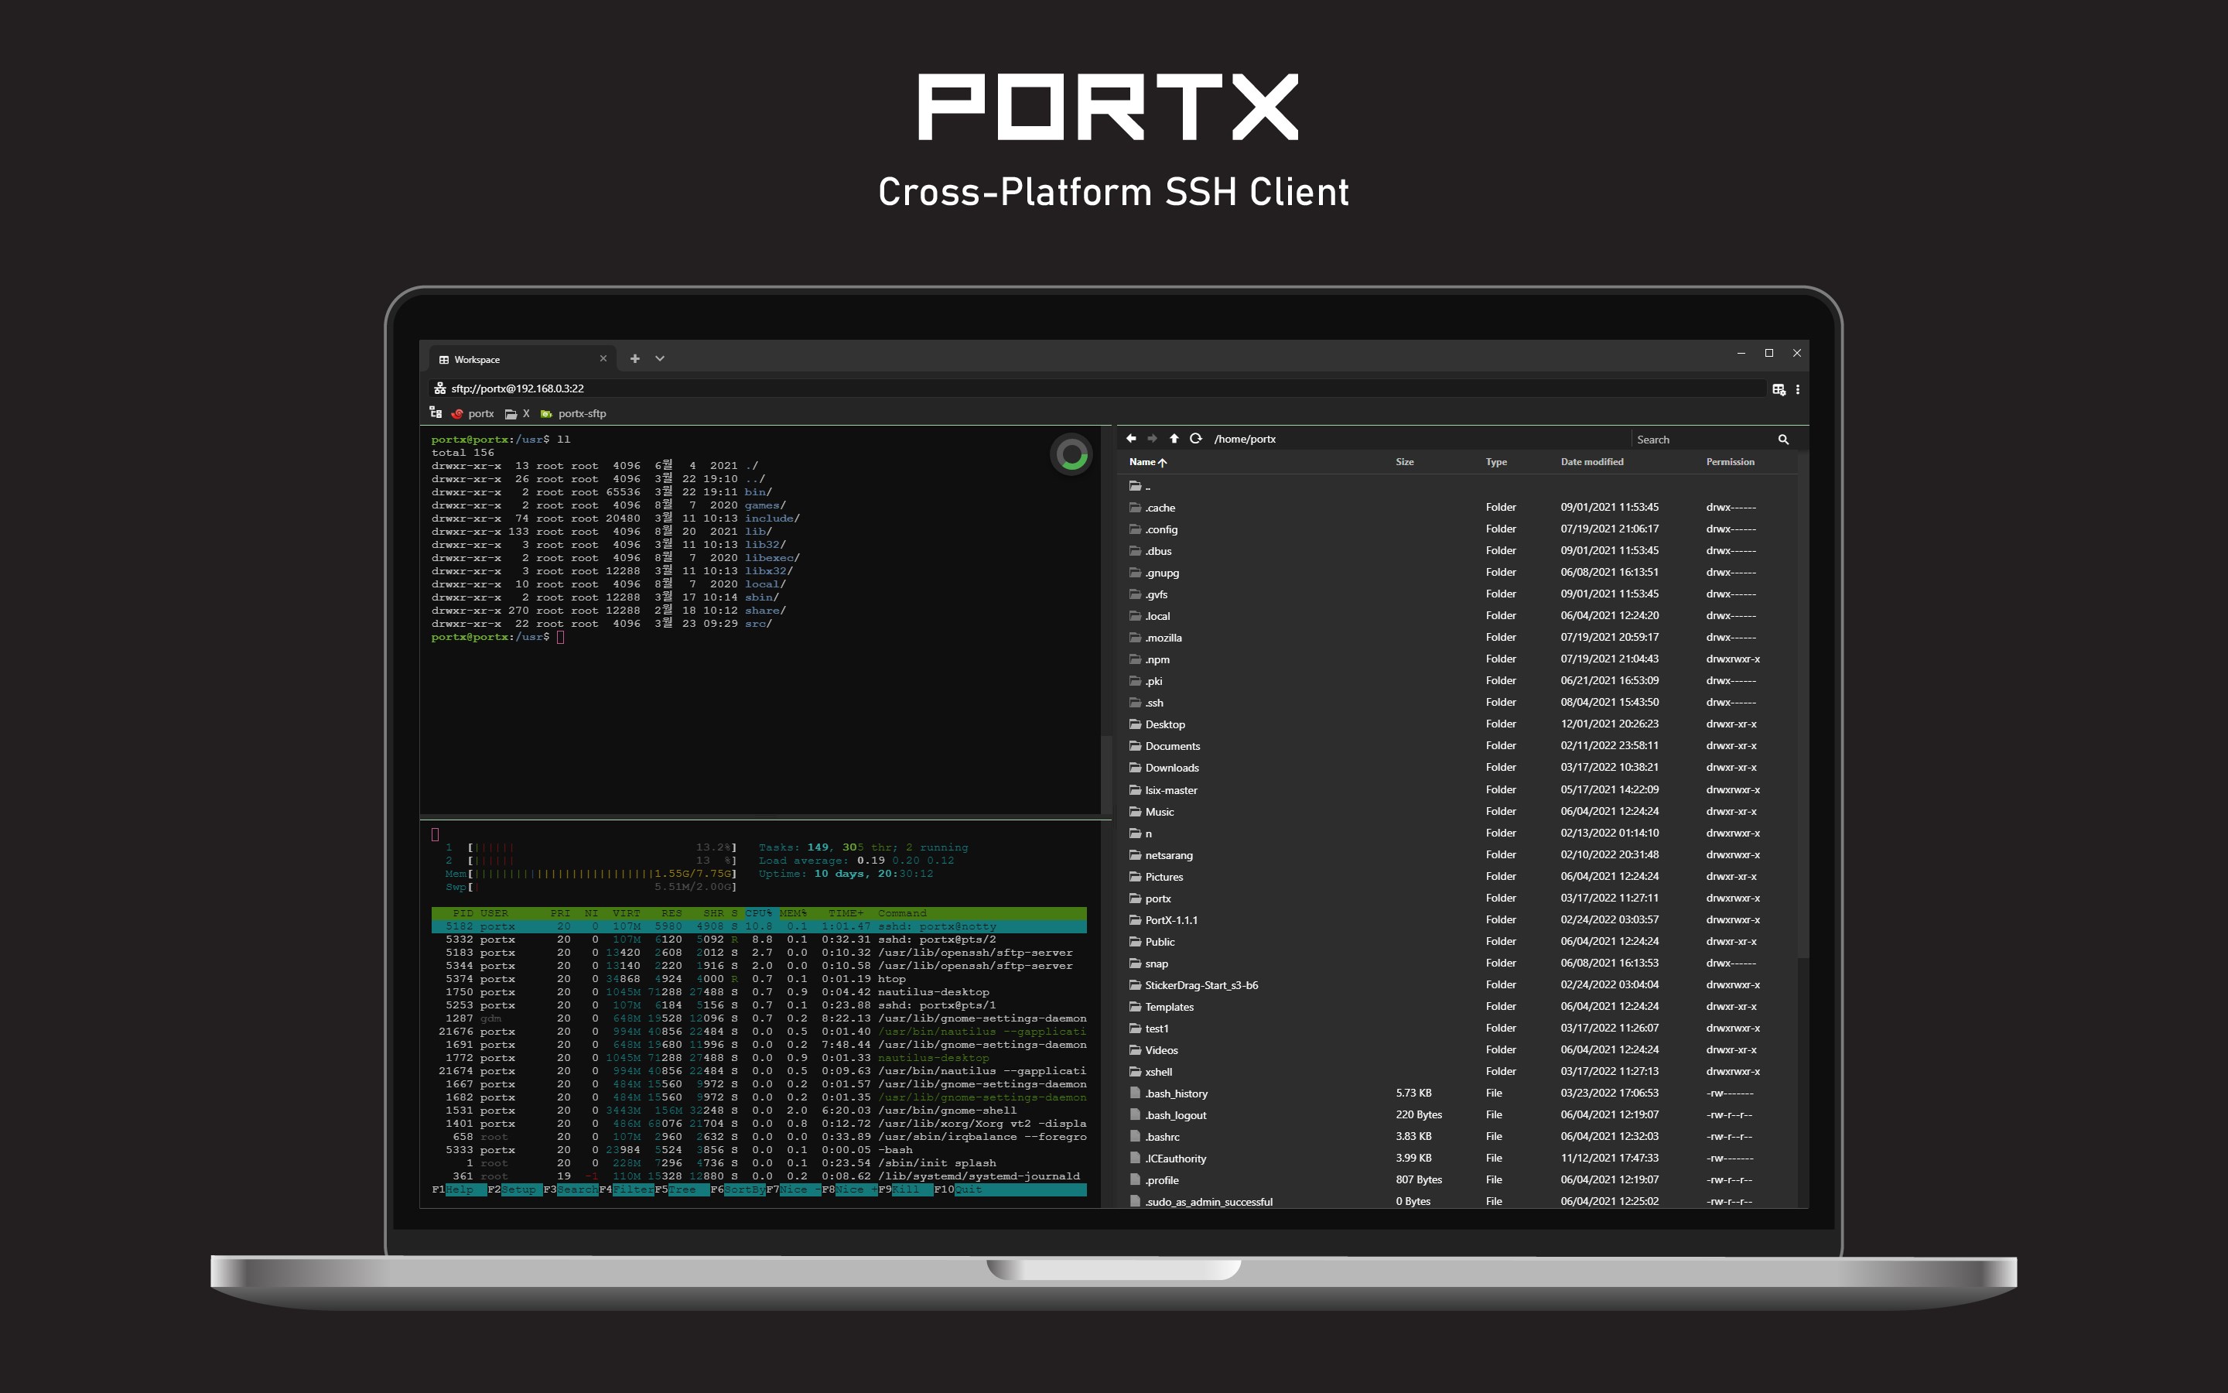Screen dimensions: 2228x1393
Task: Open the workspace layout settings icon
Action: pos(1779,388)
